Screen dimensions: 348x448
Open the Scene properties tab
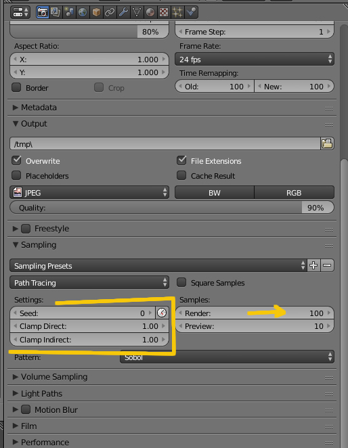[x=69, y=12]
